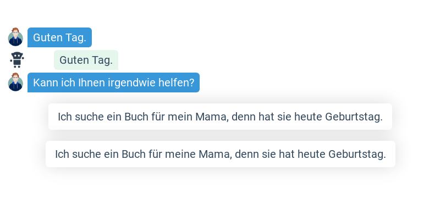Image resolution: width=440 pixels, height=220 pixels.
Task: Click the word "Tag." in the green bubble
Action: 103,60
